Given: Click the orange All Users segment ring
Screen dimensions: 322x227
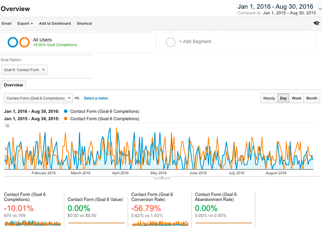Looking at the screenshot, I should tap(25, 42).
